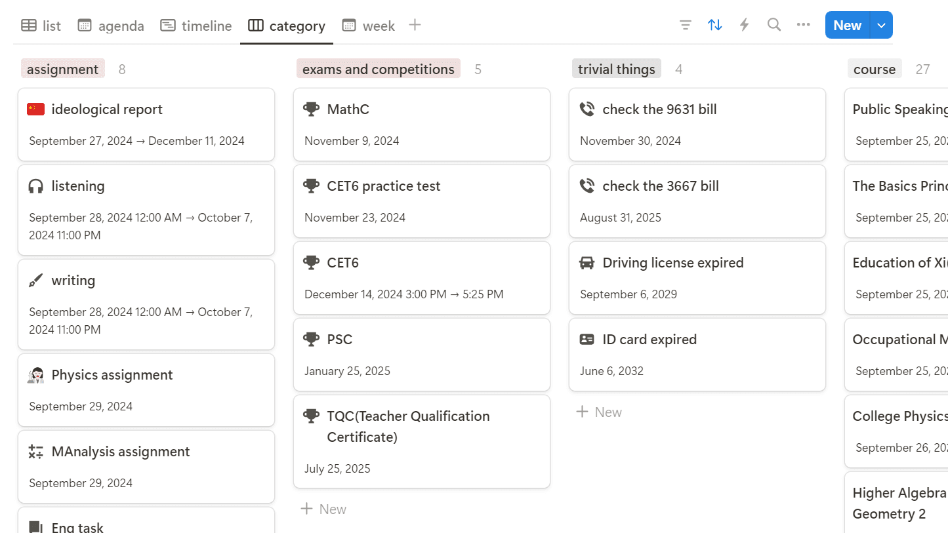Image resolution: width=948 pixels, height=533 pixels.
Task: Open the PSC card title
Action: [340, 340]
